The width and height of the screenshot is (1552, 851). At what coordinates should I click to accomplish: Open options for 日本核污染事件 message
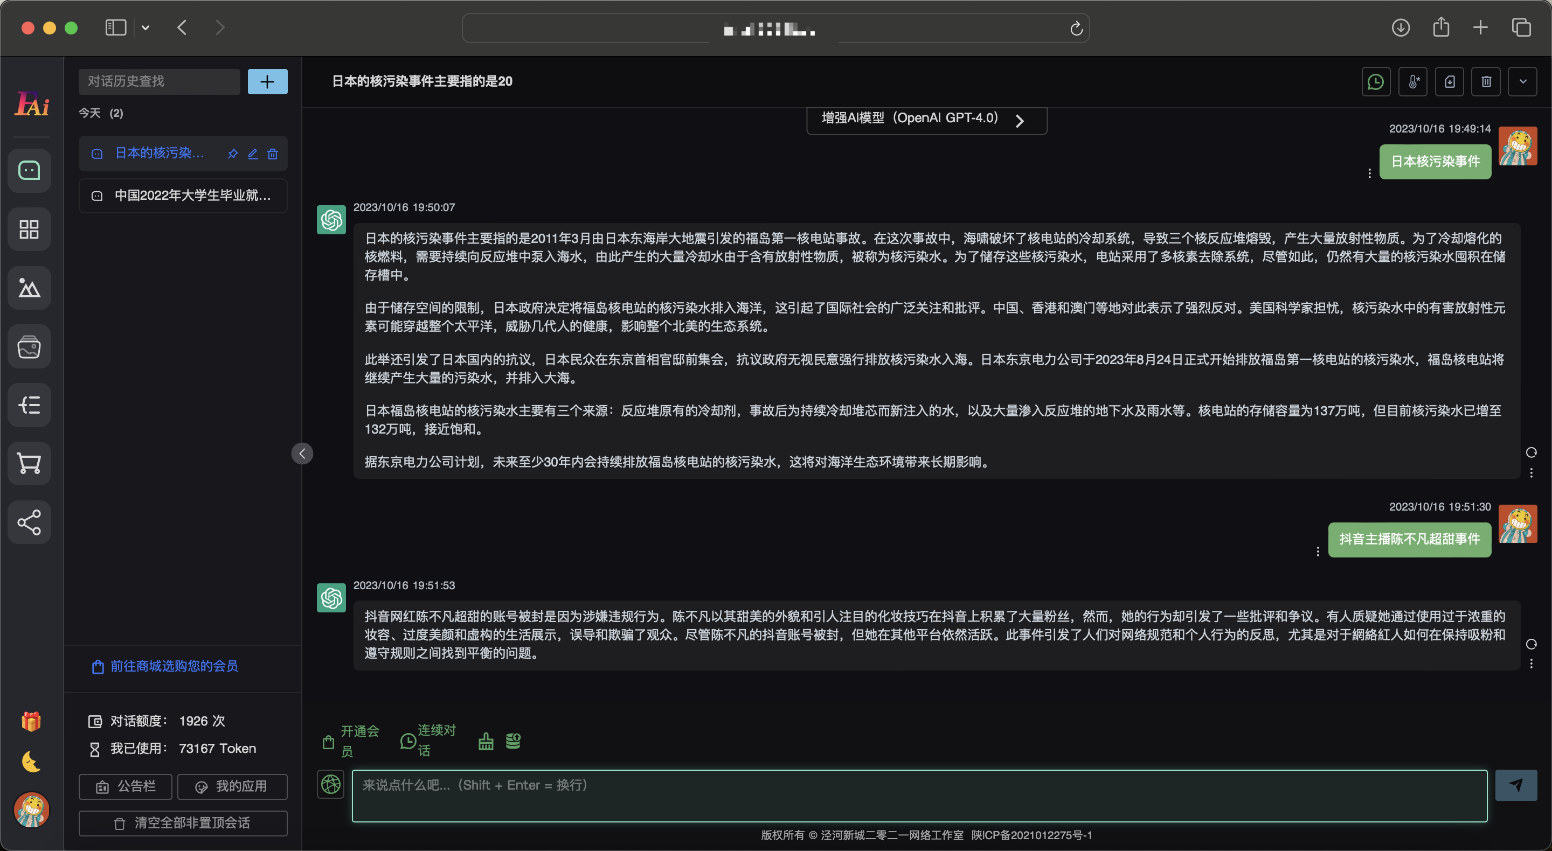click(x=1369, y=173)
